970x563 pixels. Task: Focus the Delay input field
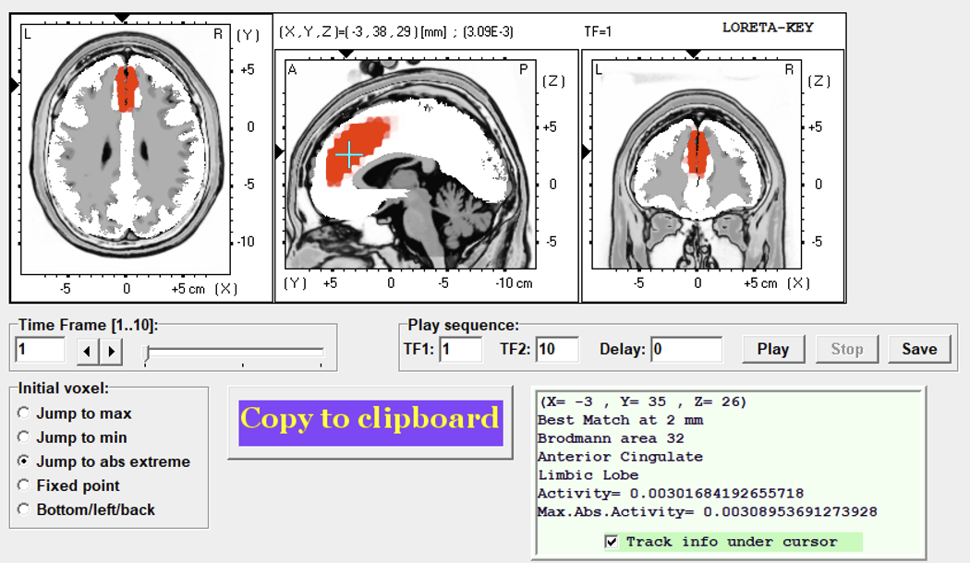[686, 349]
